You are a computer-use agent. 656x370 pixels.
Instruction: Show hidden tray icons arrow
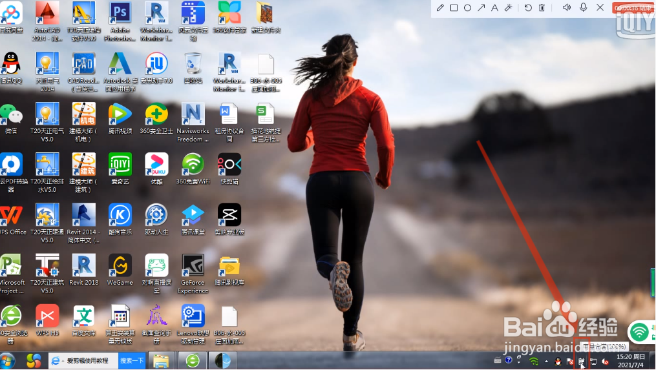pyautogui.click(x=546, y=361)
